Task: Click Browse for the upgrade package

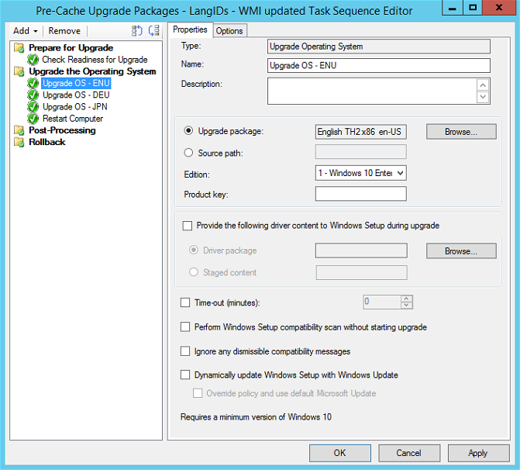Action: pyautogui.click(x=461, y=132)
